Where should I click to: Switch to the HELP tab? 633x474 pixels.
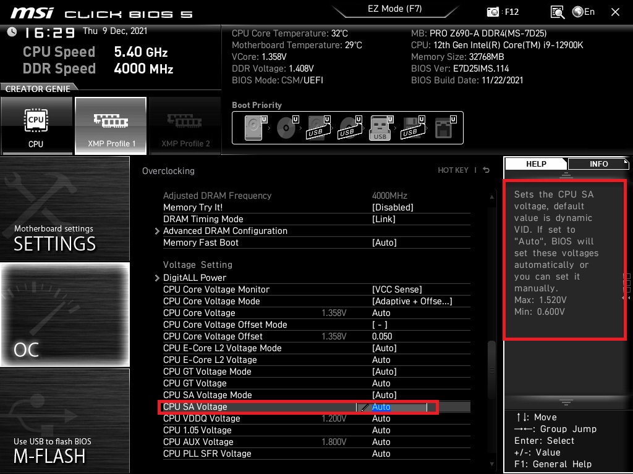[x=536, y=164]
